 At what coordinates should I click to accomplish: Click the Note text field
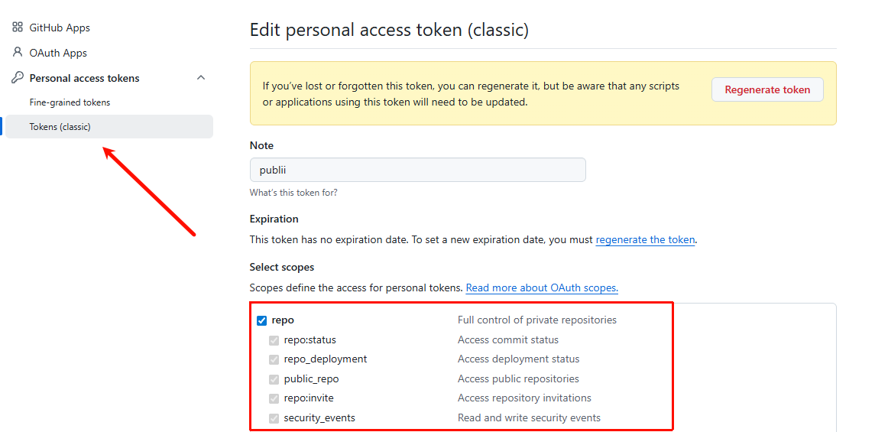[417, 170]
